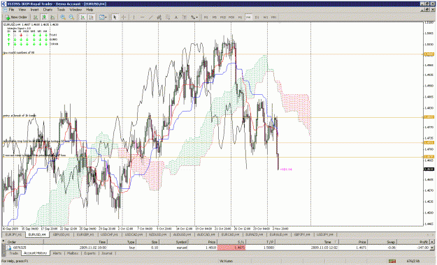Select the Fibonacci retracement tool
Image resolution: width=437 pixels, height=265 pixels.
[168, 17]
